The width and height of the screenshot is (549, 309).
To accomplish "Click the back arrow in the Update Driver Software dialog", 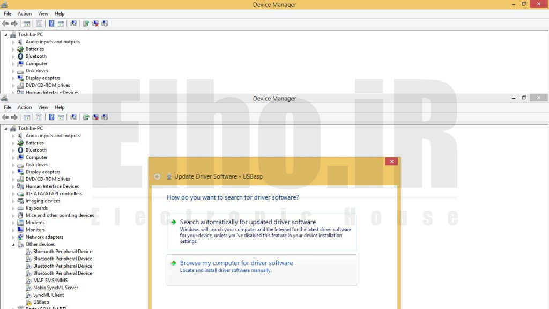I will tap(157, 176).
